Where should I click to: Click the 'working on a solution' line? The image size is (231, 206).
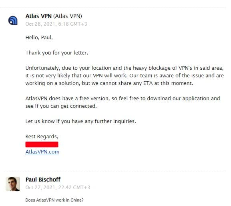click(x=109, y=83)
